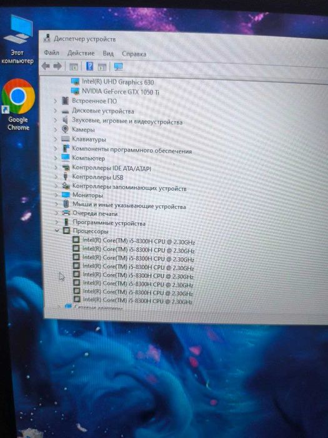
Task: Expand the Встроенное ПО category
Action: point(55,101)
